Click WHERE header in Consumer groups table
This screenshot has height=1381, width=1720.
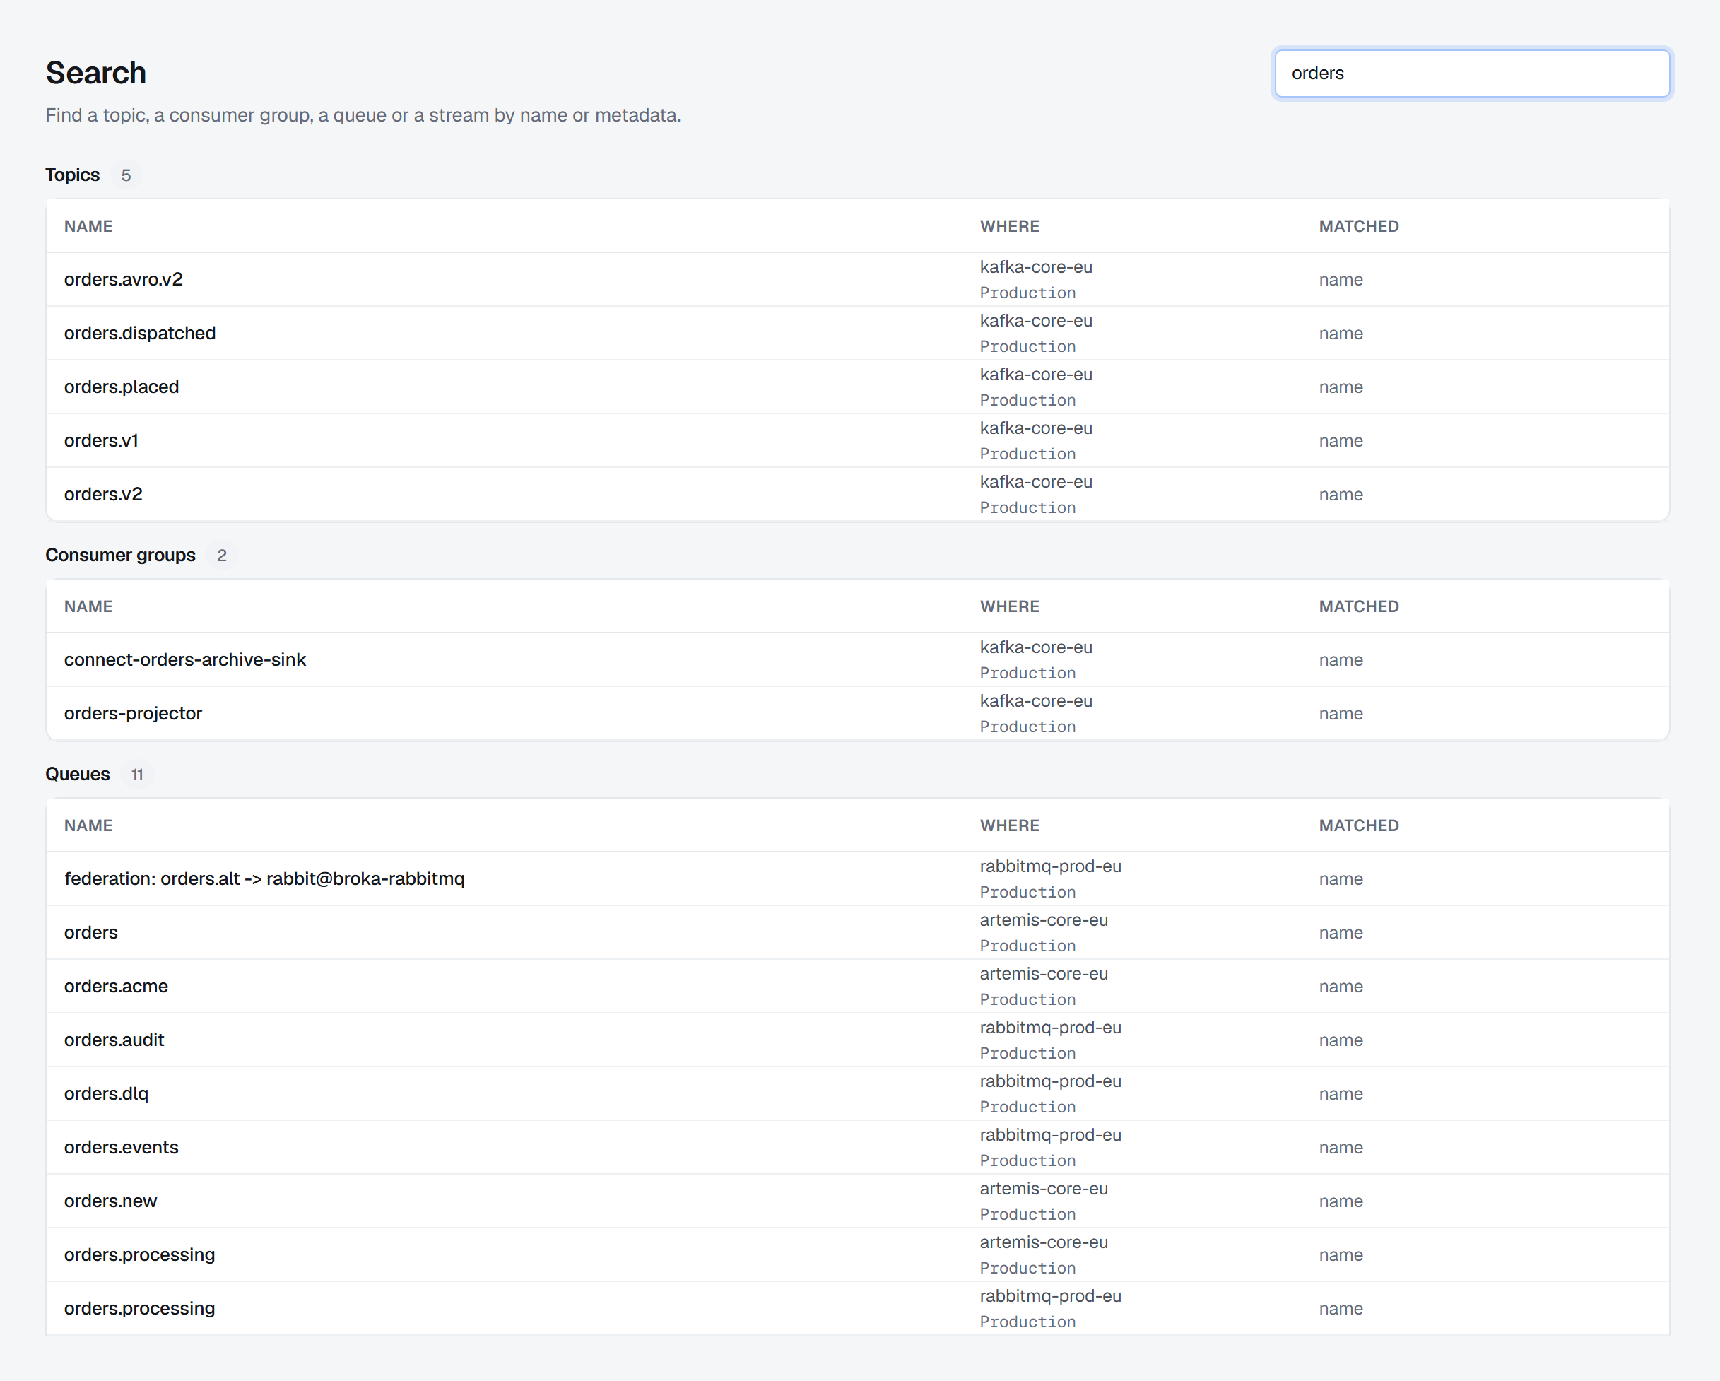click(x=1009, y=606)
